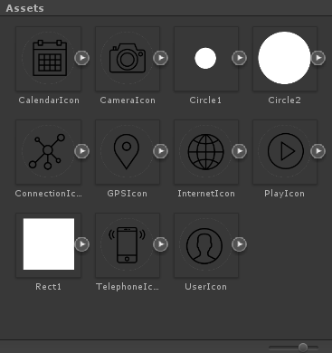Select the InternetIcon globe asset

[206, 152]
